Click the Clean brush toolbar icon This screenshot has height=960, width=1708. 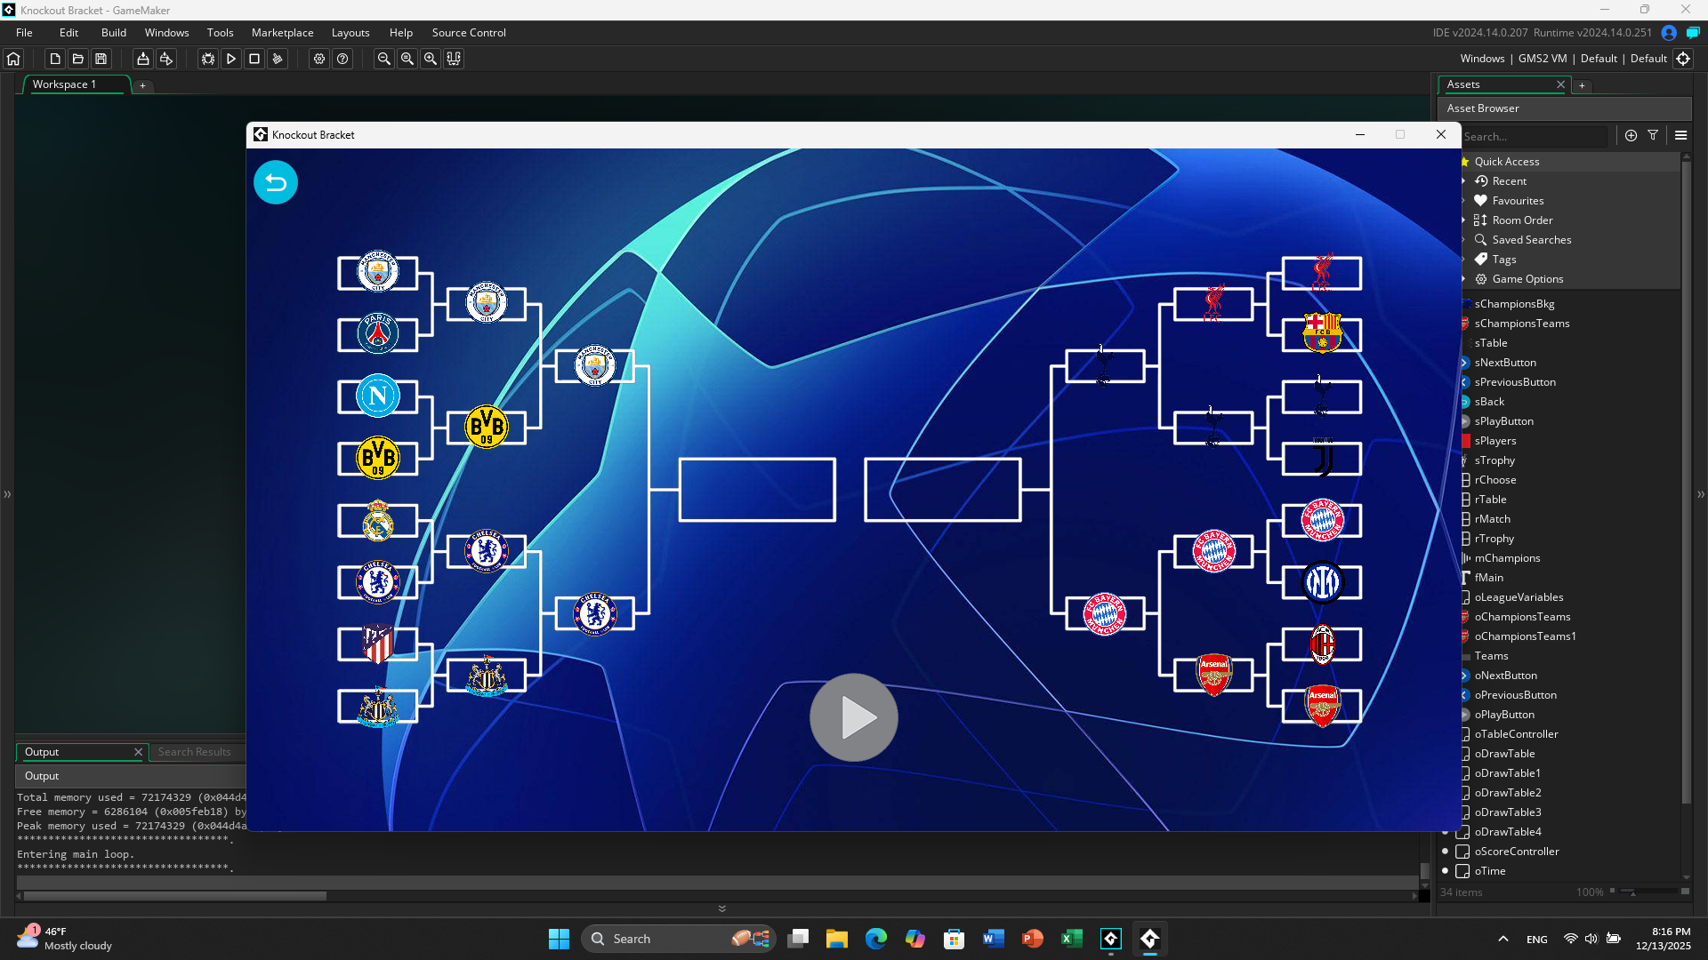tap(278, 59)
